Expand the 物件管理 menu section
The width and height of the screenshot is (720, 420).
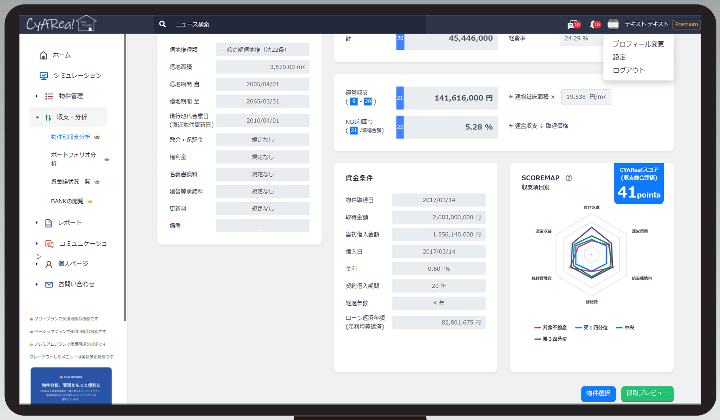coord(37,96)
